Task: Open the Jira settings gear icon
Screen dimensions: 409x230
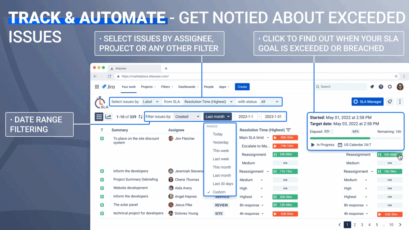Action: 390,87
